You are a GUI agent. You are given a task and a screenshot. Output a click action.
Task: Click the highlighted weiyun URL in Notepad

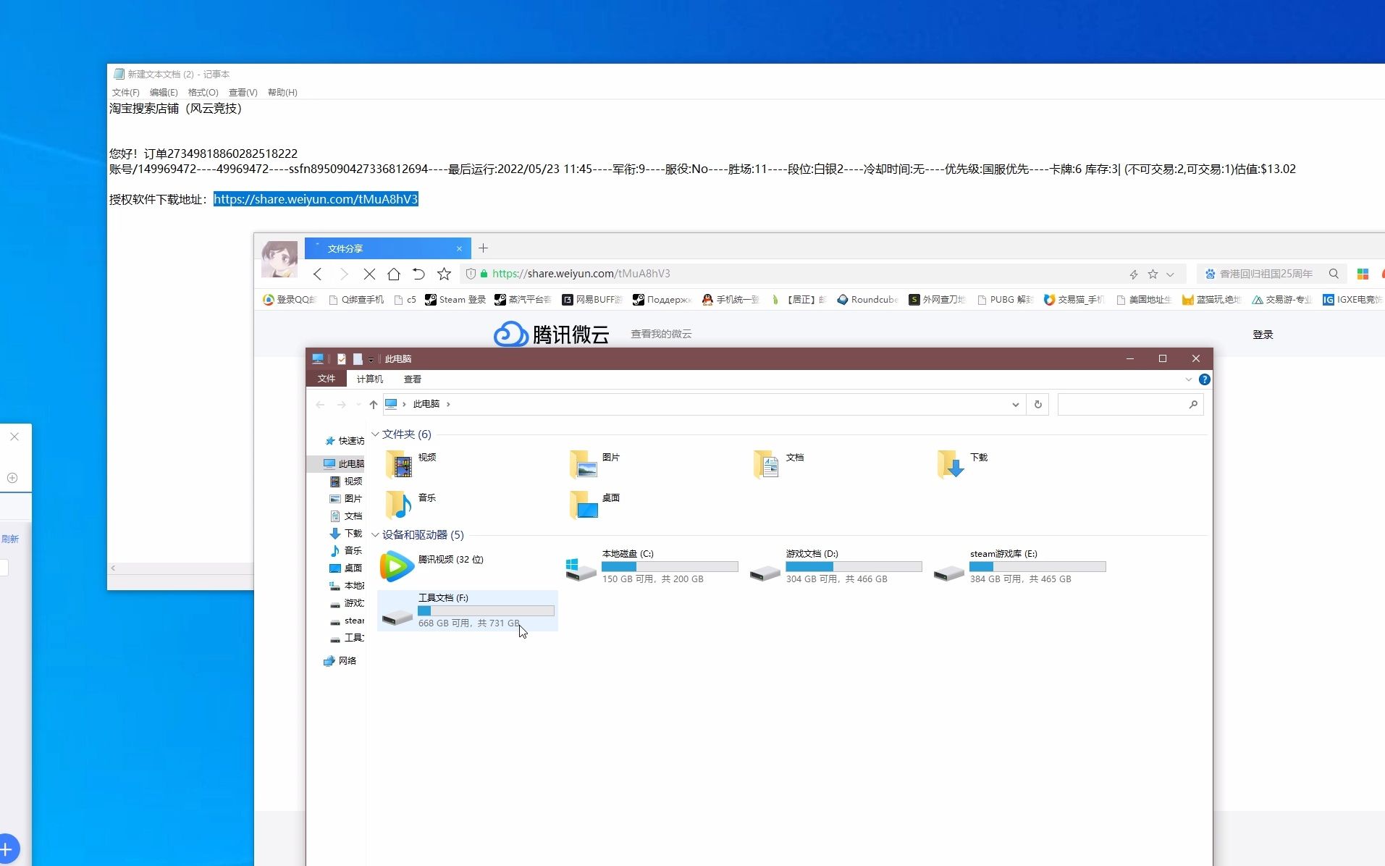point(316,199)
